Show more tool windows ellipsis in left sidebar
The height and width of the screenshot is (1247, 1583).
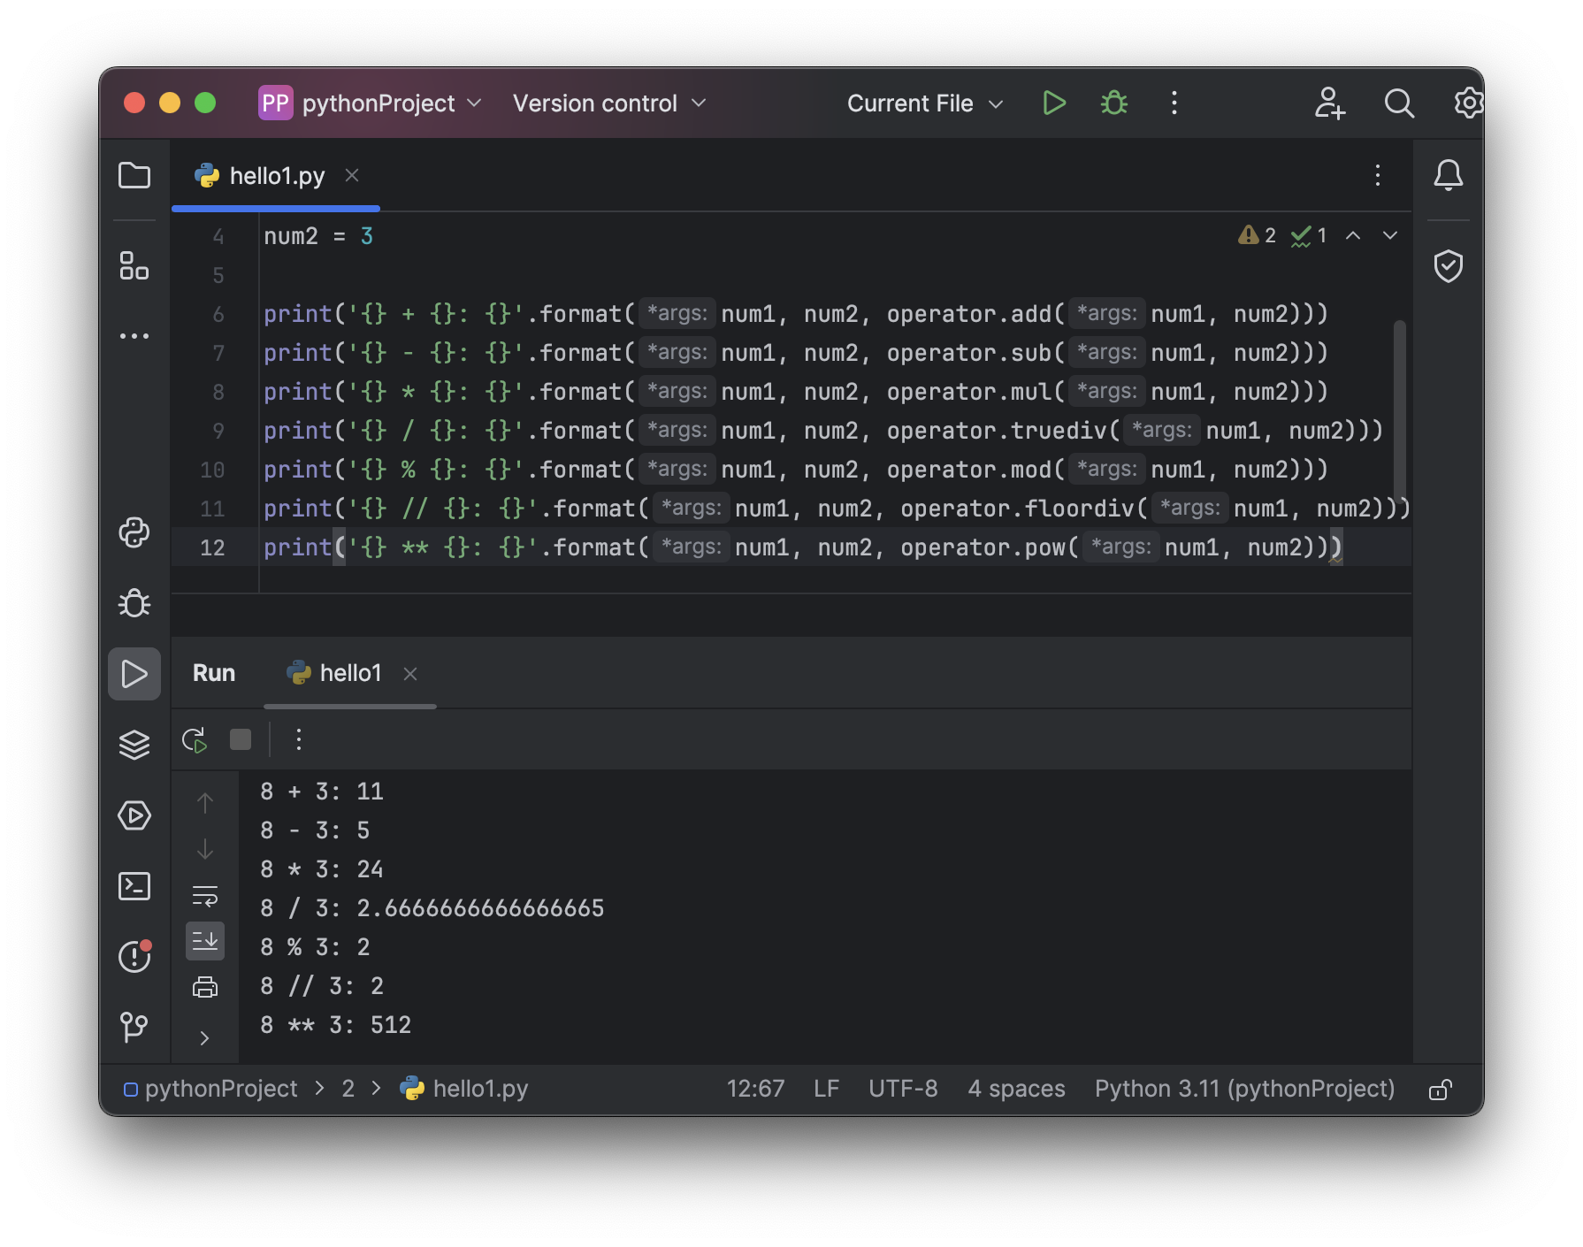[x=134, y=336]
